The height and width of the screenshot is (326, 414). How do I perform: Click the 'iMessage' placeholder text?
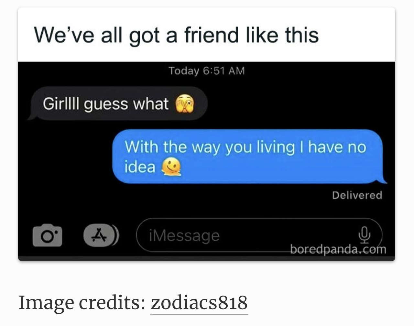coord(184,236)
